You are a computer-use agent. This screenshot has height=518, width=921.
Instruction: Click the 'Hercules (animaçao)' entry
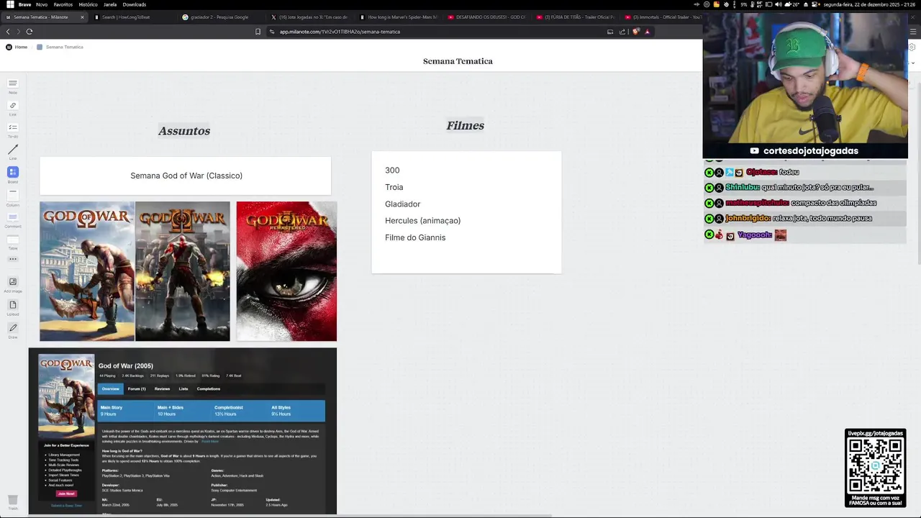pyautogui.click(x=422, y=221)
